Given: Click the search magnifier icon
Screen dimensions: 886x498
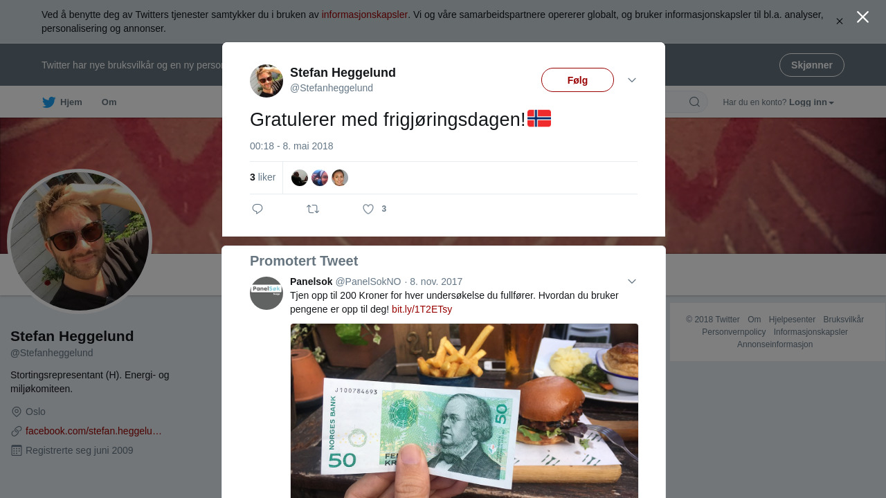Looking at the screenshot, I should click(x=694, y=102).
